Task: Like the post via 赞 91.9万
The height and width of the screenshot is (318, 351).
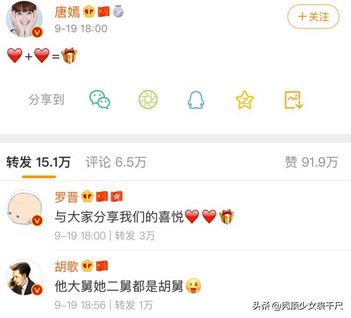Action: pyautogui.click(x=311, y=162)
